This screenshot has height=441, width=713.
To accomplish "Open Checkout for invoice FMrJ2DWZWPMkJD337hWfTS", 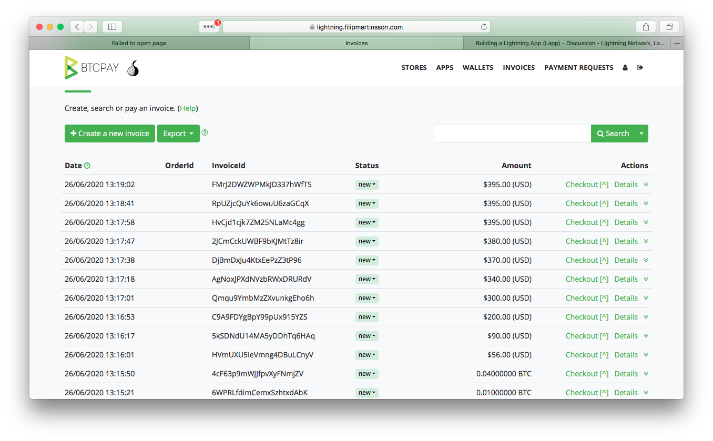I will point(587,184).
